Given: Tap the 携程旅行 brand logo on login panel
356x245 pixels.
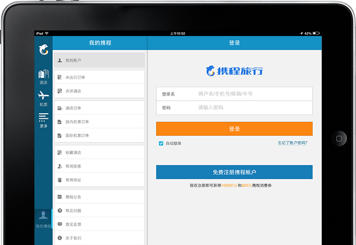Looking at the screenshot, I should coord(234,71).
